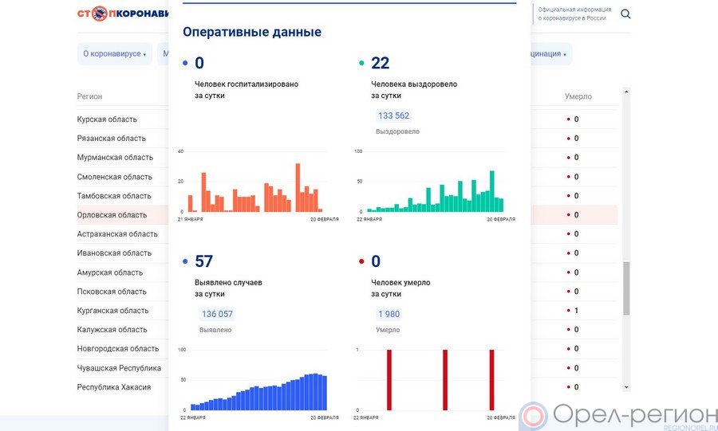Click the Стопкоронавирус logo
718x431 pixels.
tap(123, 14)
